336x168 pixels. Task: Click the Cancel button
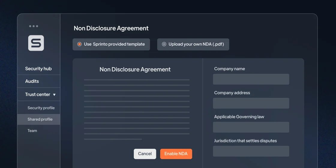[x=145, y=154]
